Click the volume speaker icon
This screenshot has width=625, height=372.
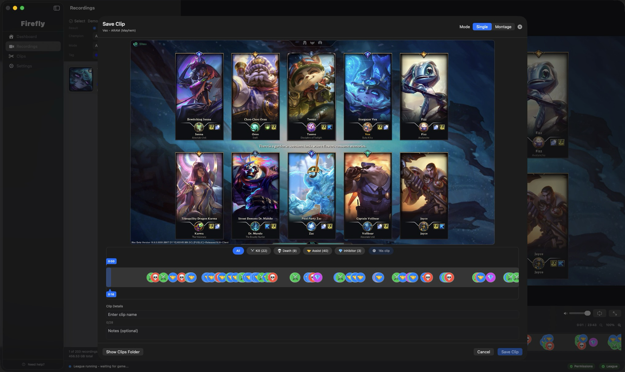pyautogui.click(x=565, y=313)
